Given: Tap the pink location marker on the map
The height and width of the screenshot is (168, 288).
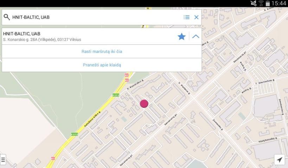Looking at the screenshot, I should [x=144, y=104].
